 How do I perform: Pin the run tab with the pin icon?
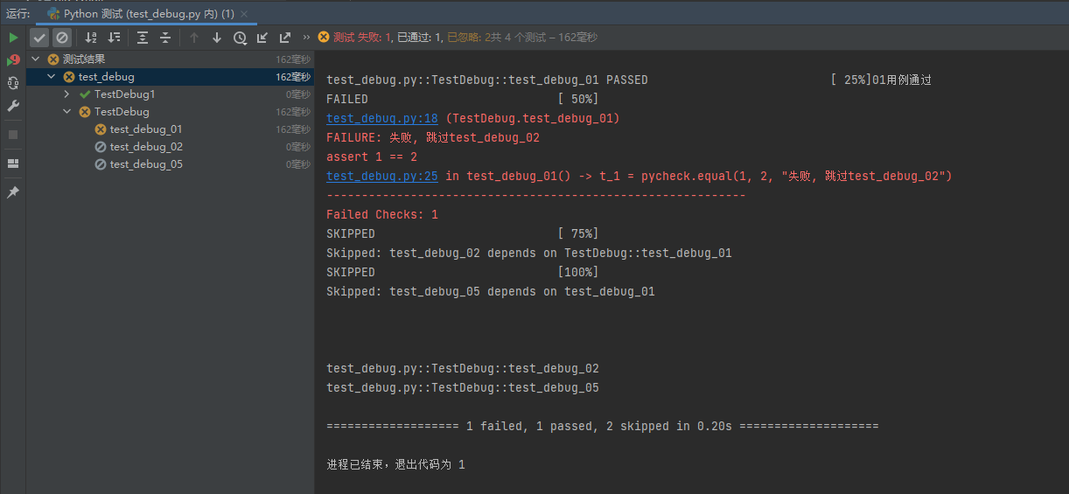click(x=13, y=192)
